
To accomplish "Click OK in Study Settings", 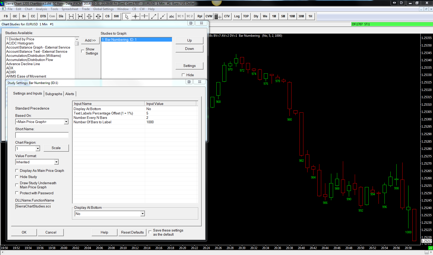I will click(24, 232).
